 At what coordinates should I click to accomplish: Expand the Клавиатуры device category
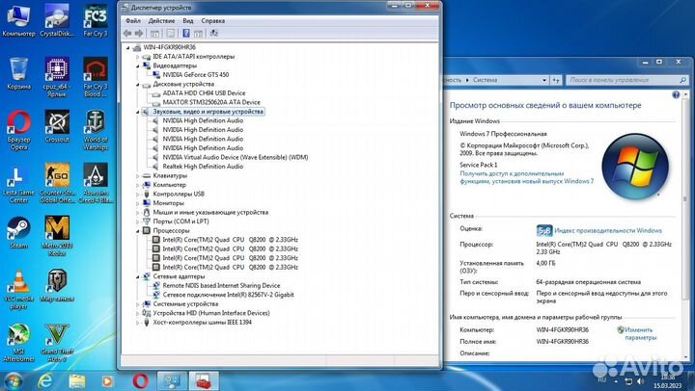point(138,176)
